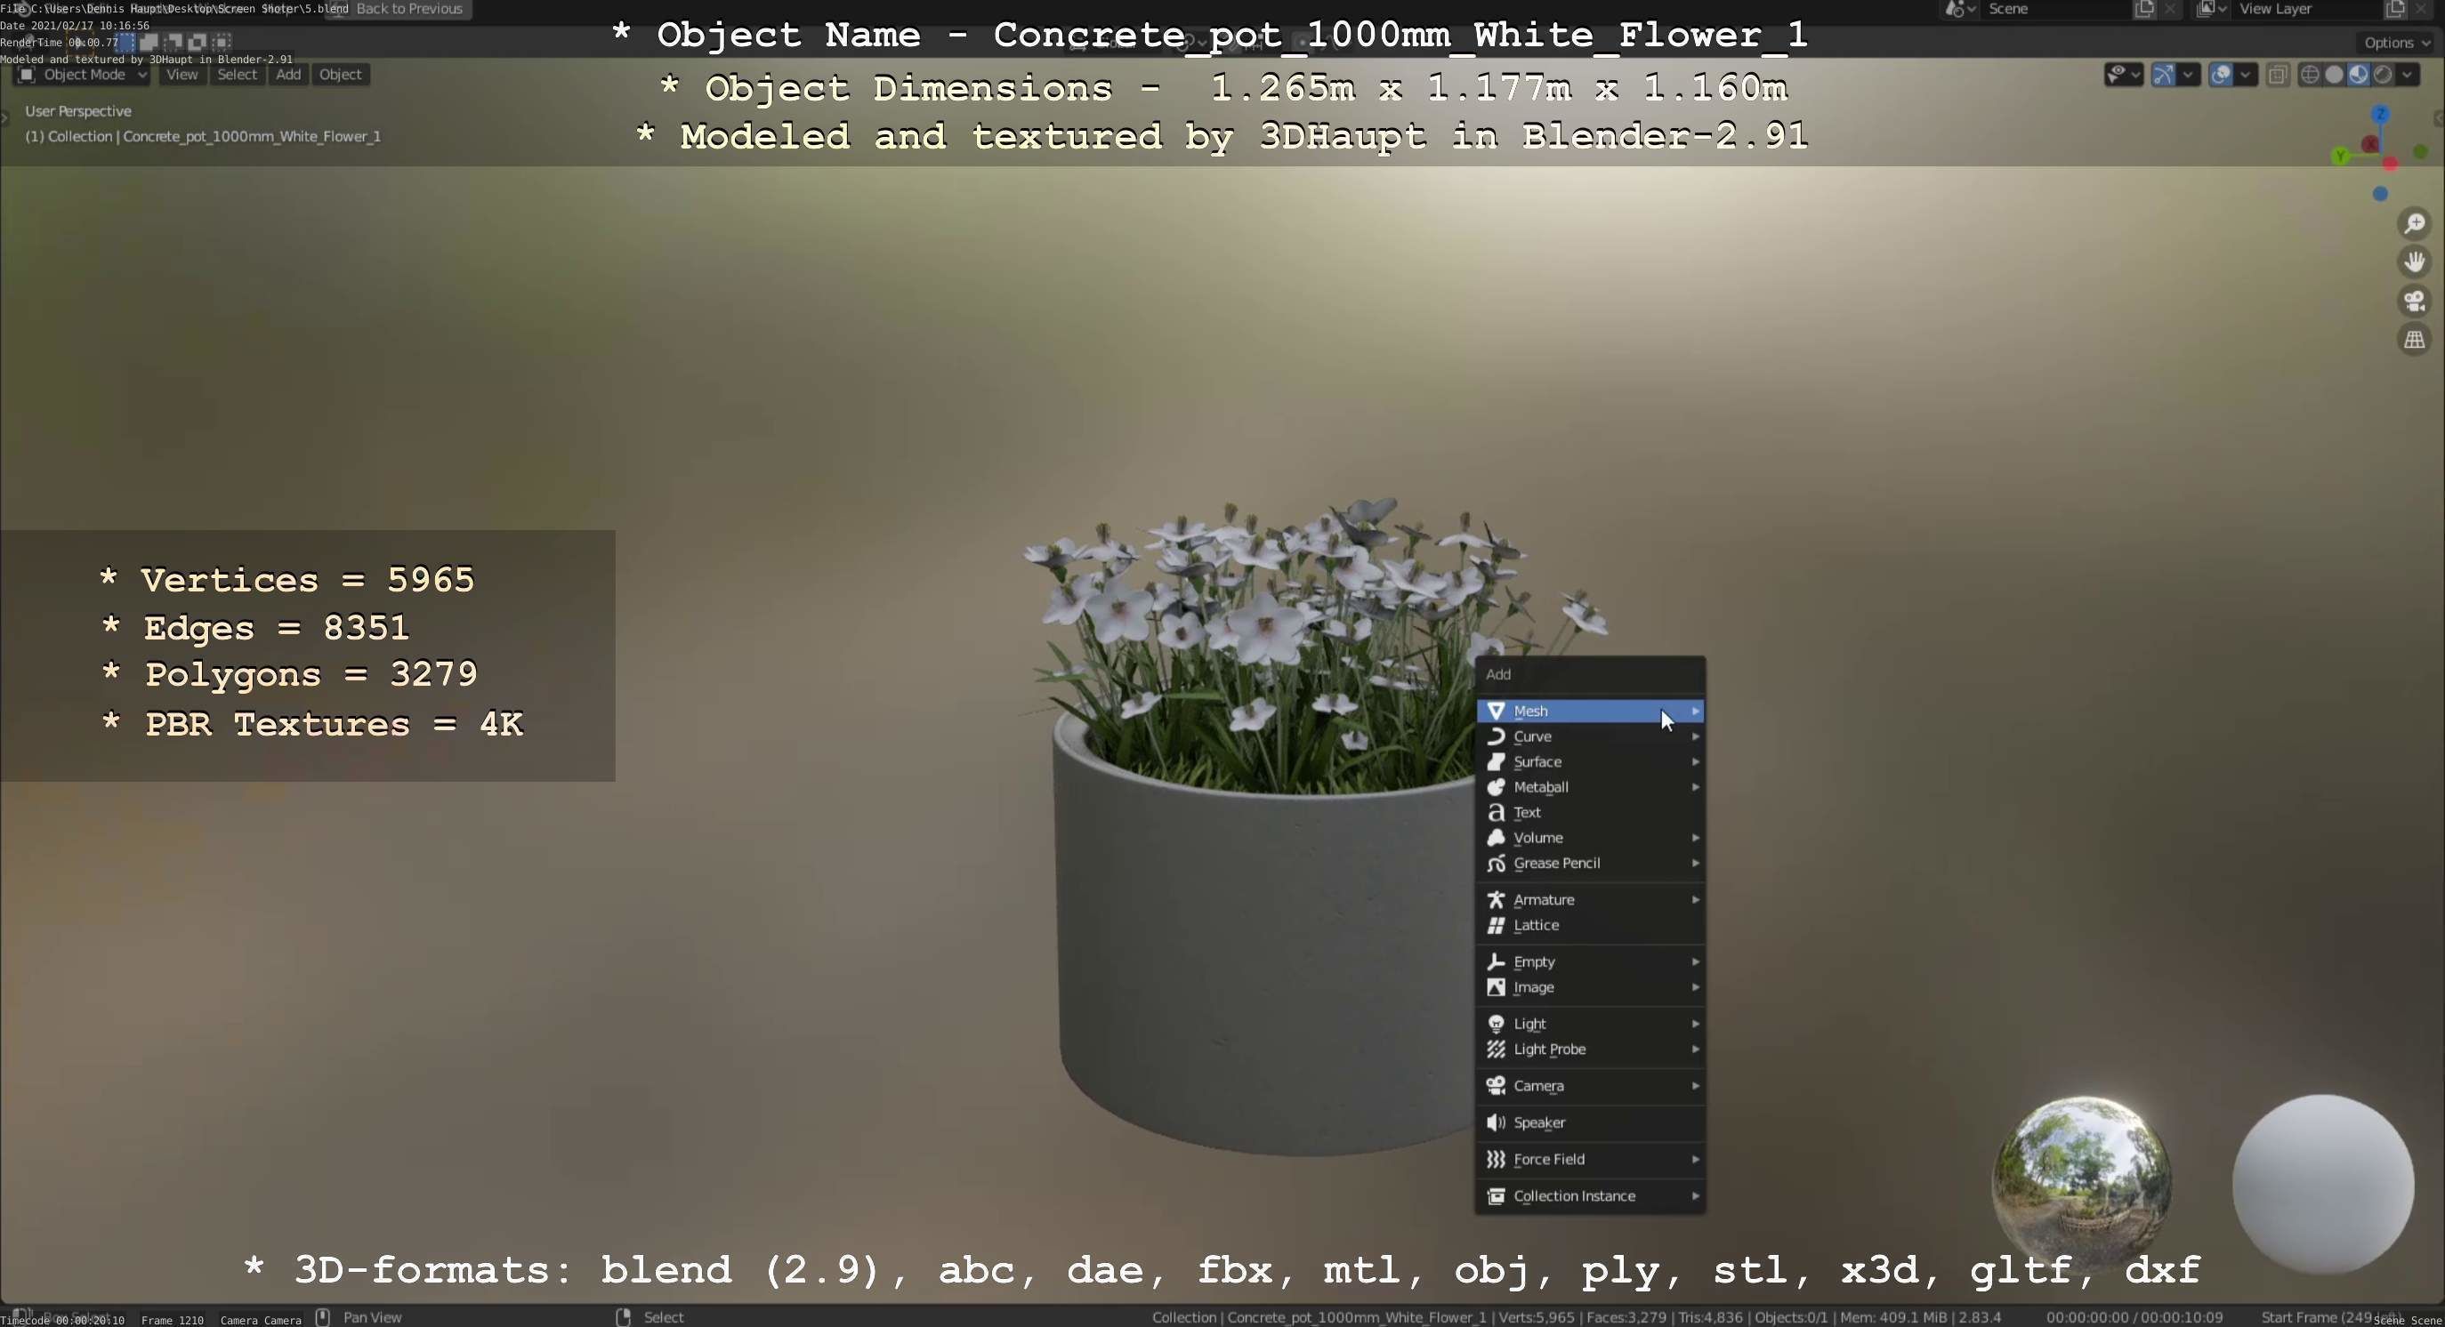The image size is (2445, 1327).
Task: Click the pan view hand icon
Action: tap(2414, 261)
